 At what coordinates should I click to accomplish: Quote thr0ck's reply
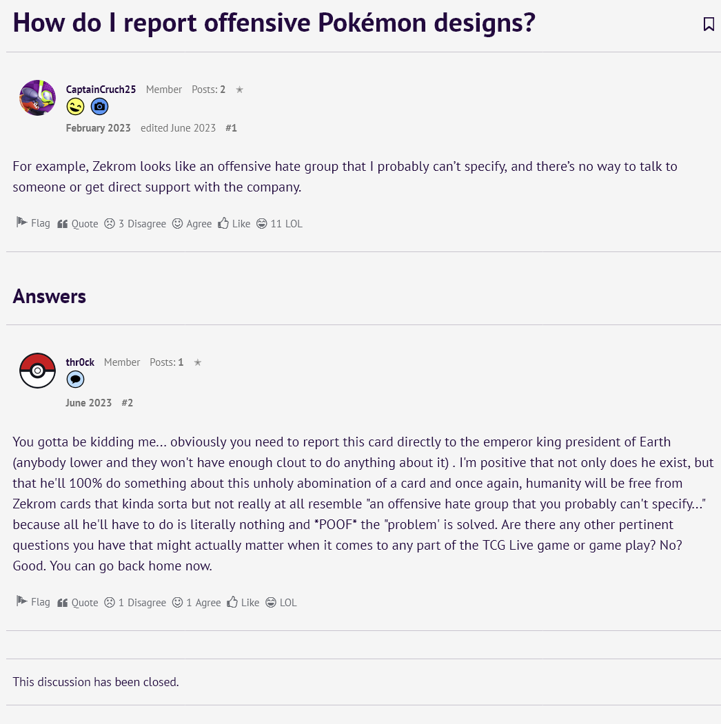tap(78, 603)
